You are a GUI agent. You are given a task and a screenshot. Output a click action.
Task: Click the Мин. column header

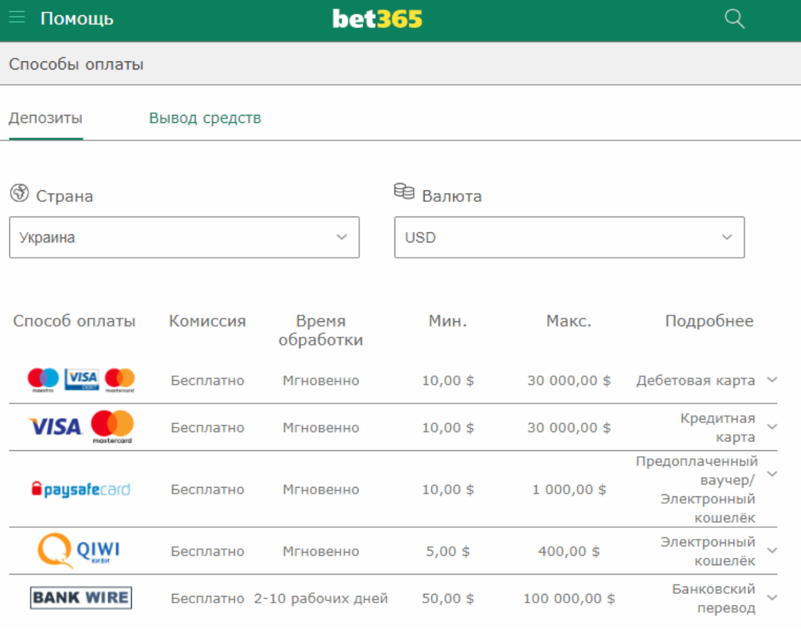click(447, 321)
